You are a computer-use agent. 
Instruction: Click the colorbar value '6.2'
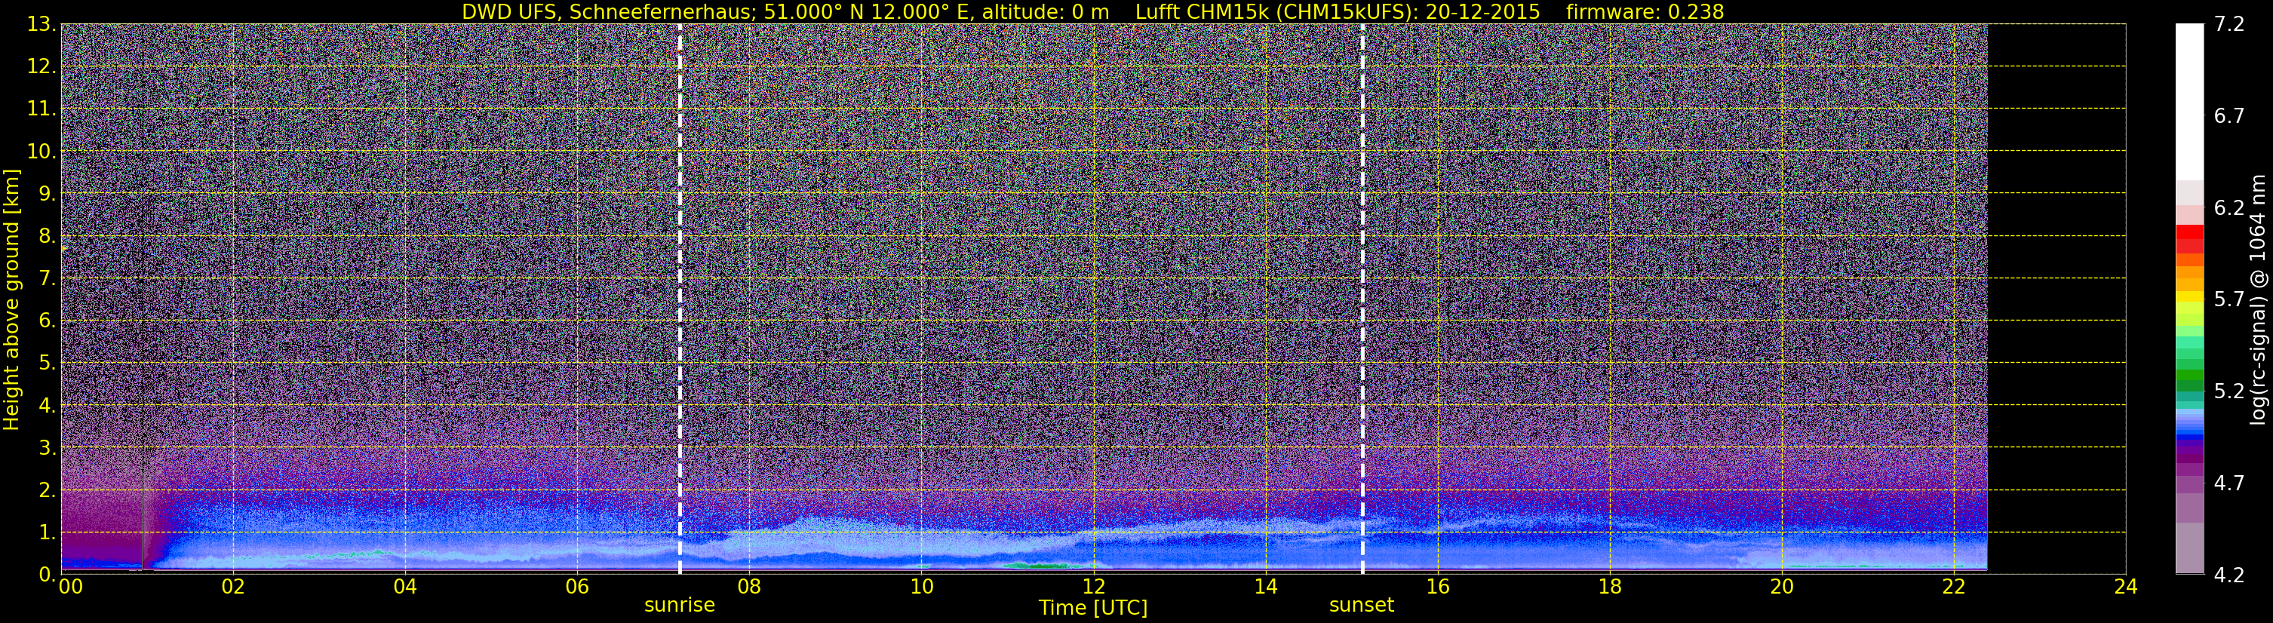[x=2229, y=208]
